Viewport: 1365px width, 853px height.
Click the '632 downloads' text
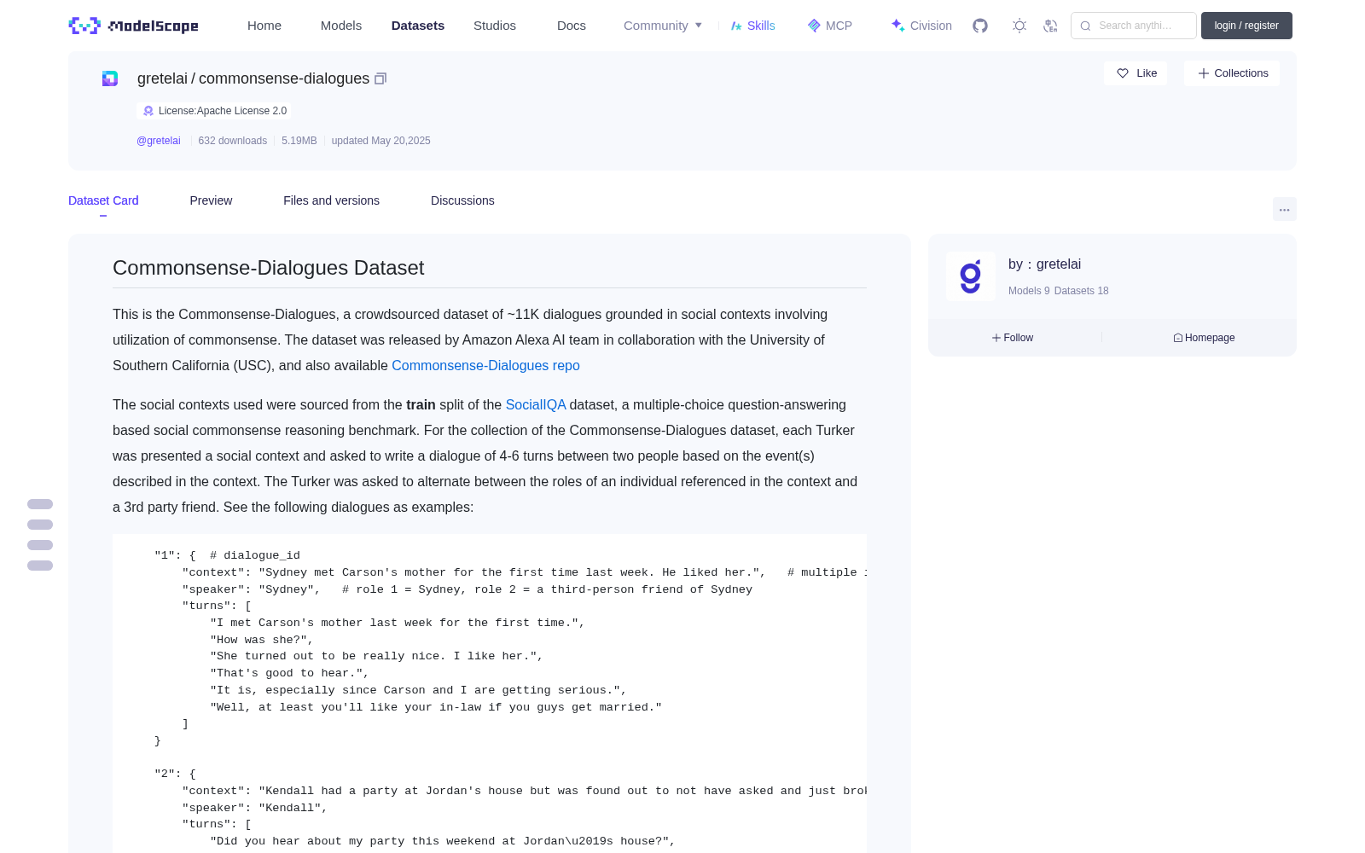coord(232,141)
